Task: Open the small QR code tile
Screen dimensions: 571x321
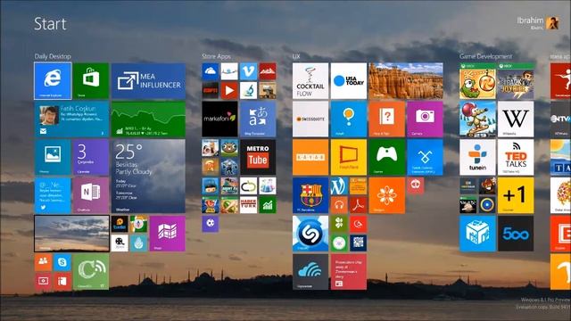Action: point(358,243)
